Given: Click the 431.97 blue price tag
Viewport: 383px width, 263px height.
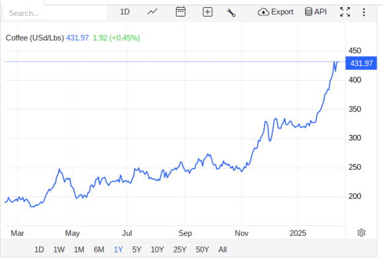Looking at the screenshot, I should (361, 63).
